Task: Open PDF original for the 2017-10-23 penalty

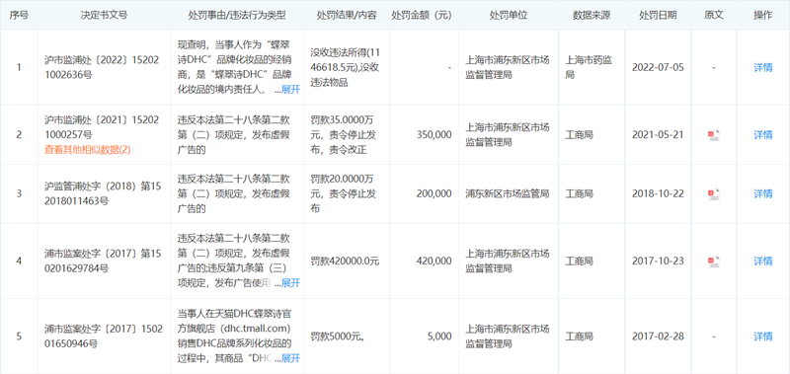Action: [713, 262]
